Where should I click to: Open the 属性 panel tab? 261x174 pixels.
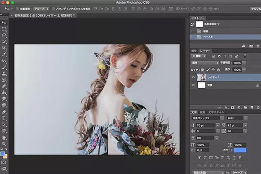coord(195,51)
